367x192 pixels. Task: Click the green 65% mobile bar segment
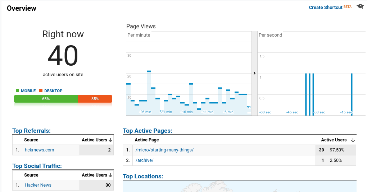tap(46, 99)
